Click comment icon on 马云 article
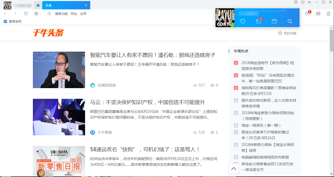This screenshot has height=177, width=334. click(212, 132)
